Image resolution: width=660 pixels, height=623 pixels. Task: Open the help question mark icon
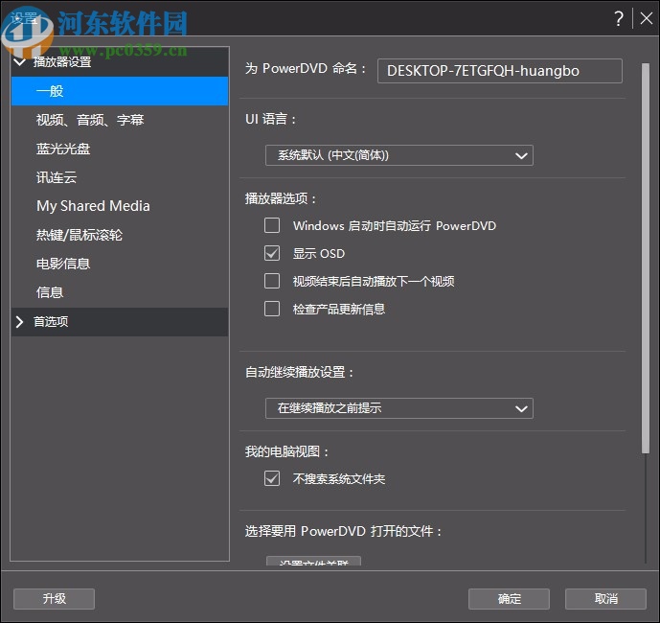click(x=618, y=18)
